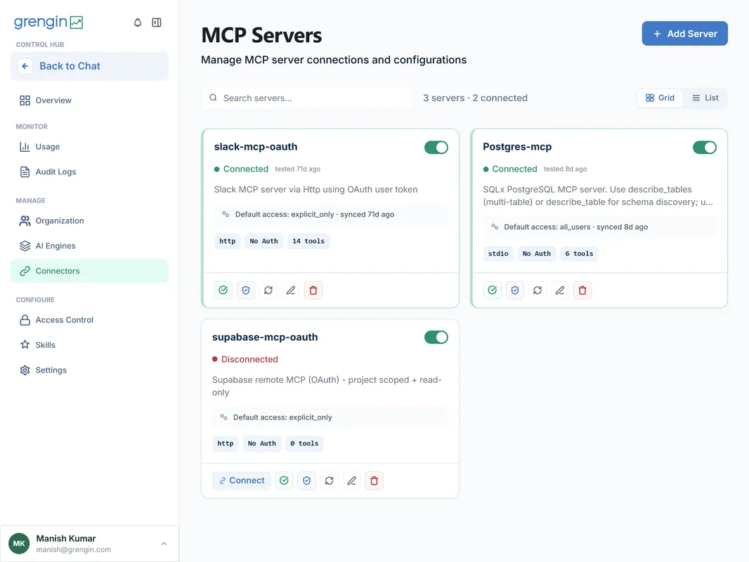Disable the slack-mcp-oauth server toggle
This screenshot has width=749, height=562.
436,147
